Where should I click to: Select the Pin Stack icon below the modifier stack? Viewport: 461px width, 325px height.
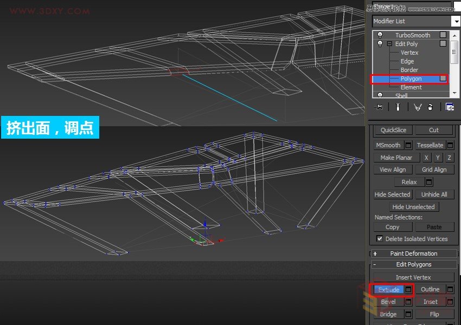point(378,107)
